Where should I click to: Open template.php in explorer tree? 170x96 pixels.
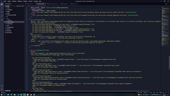coord(10,27)
